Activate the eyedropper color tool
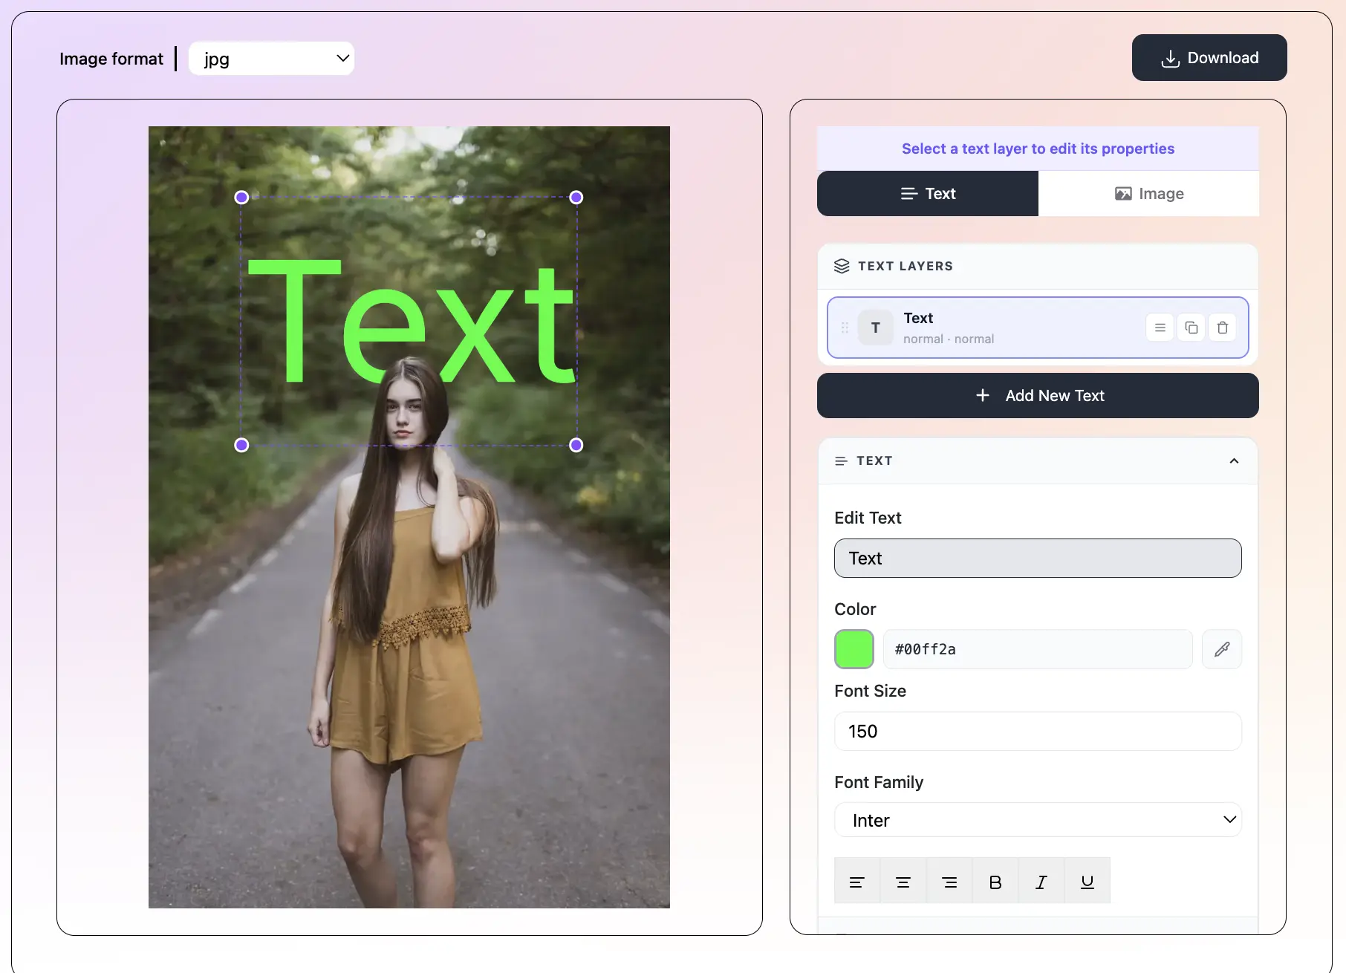 click(1222, 649)
